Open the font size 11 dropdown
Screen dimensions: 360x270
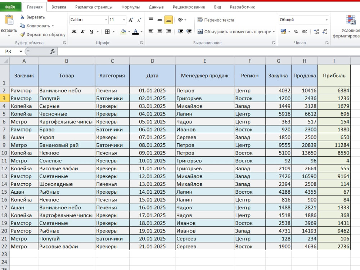[117, 20]
